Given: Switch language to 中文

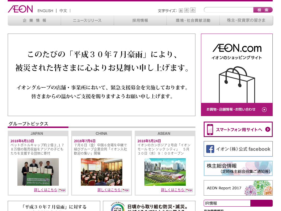Looking at the screenshot, I should (x=63, y=11).
